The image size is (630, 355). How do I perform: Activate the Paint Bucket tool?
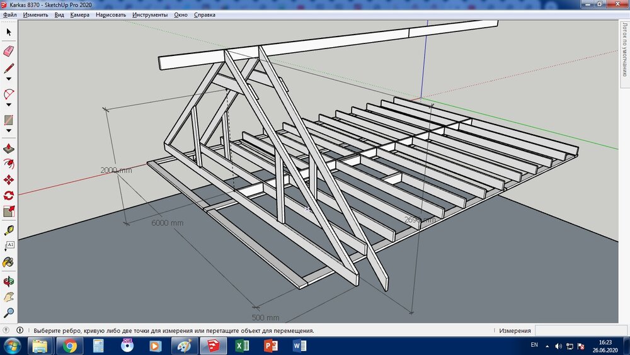(9, 262)
